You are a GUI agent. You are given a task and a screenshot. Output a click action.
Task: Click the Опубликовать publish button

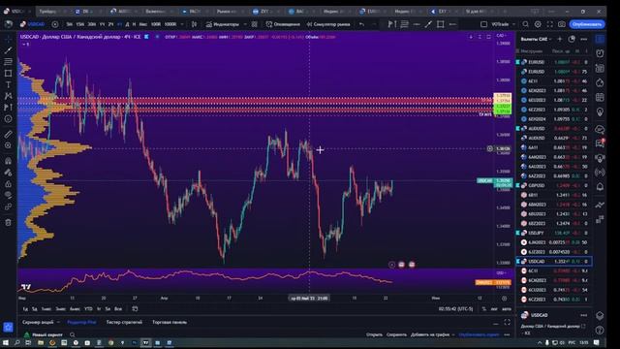tap(587, 24)
